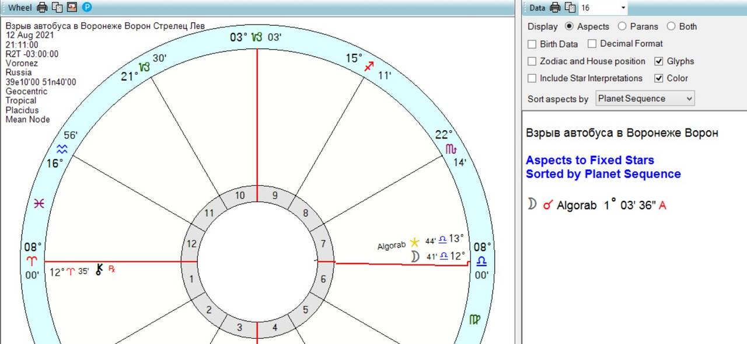Image resolution: width=747 pixels, height=344 pixels.
Task: Click house number 10 on inner ring
Action: (x=240, y=196)
